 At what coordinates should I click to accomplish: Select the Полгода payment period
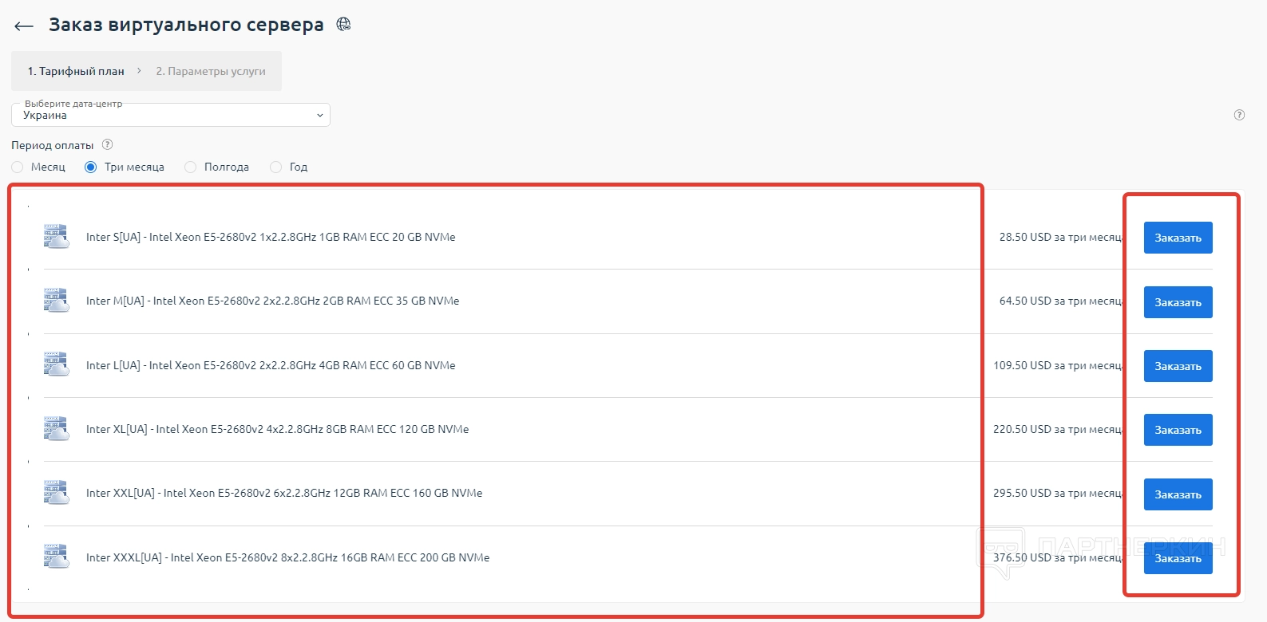[x=191, y=167]
